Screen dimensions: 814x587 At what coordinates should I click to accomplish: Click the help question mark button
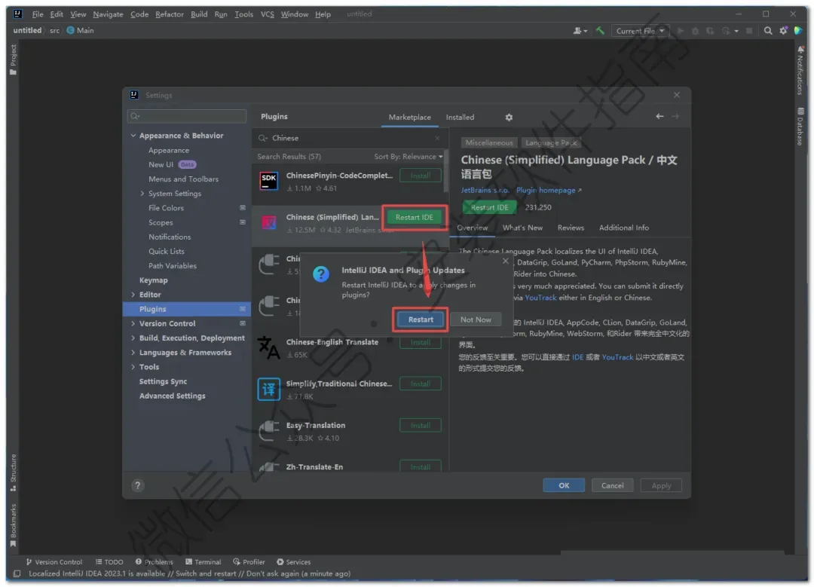137,485
